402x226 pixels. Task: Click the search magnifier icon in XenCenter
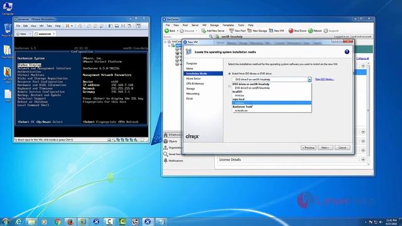(211, 36)
